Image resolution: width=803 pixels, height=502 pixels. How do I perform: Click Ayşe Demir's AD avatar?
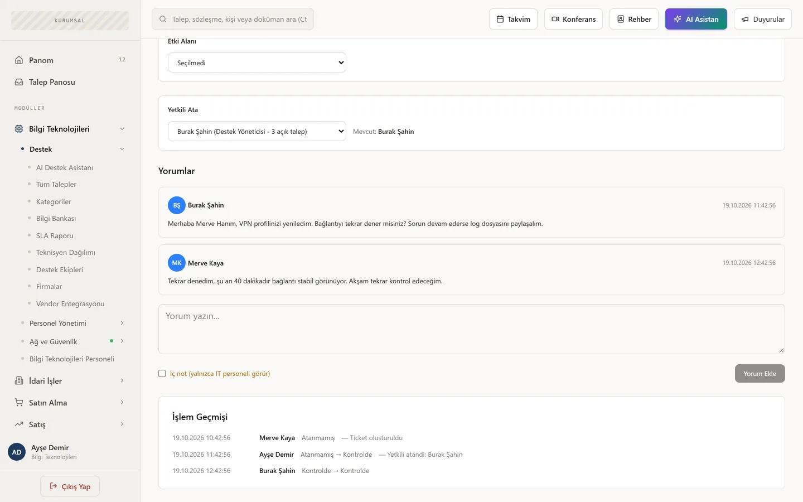(17, 452)
